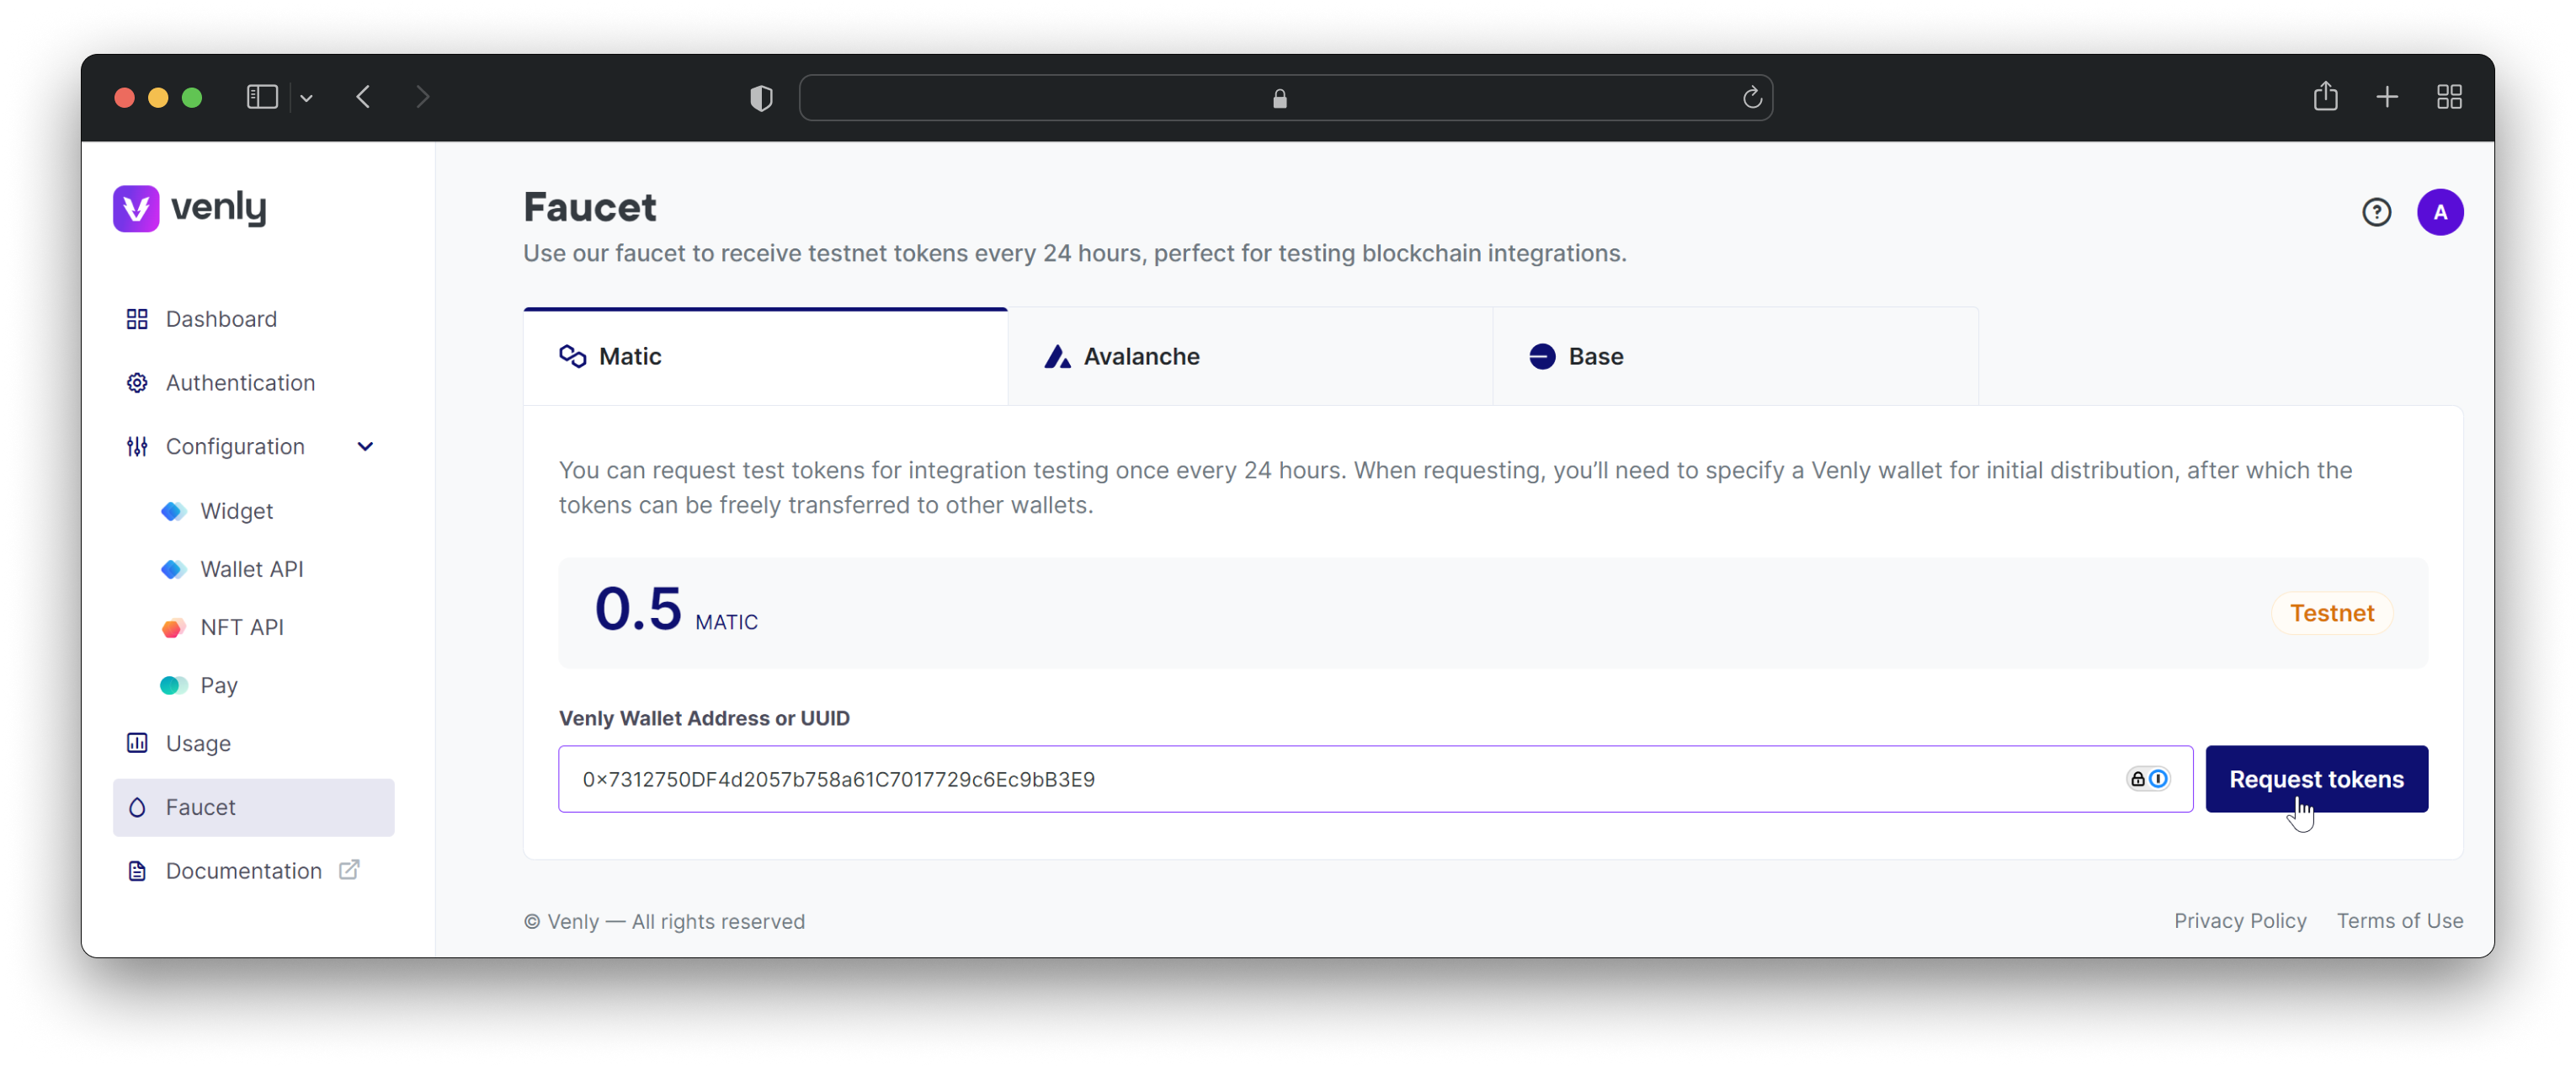Click the Usage sidebar icon
Image resolution: width=2576 pixels, height=1066 pixels.
coord(140,743)
